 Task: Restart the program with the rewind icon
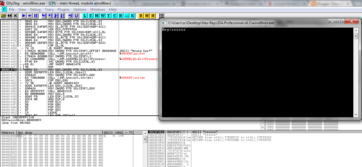(x=10, y=16)
